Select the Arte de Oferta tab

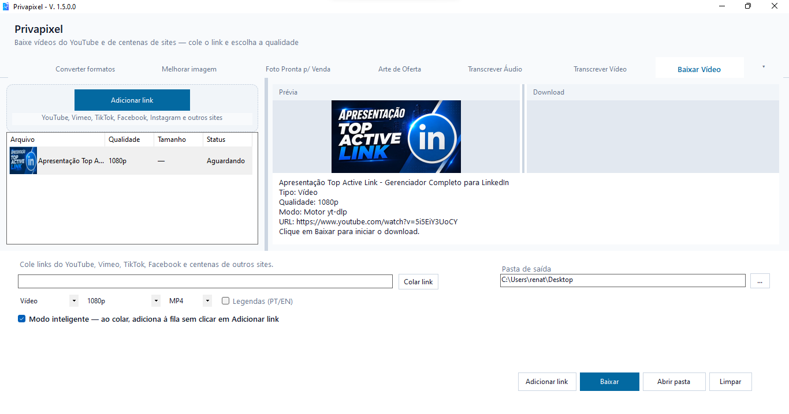coord(400,69)
